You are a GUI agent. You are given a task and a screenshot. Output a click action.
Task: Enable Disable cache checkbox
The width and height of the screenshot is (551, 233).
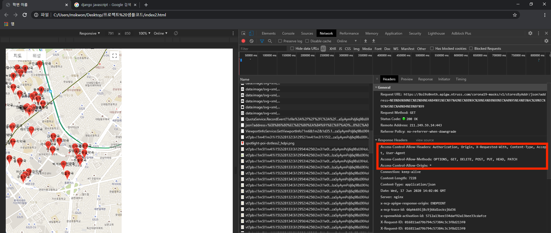pos(307,41)
